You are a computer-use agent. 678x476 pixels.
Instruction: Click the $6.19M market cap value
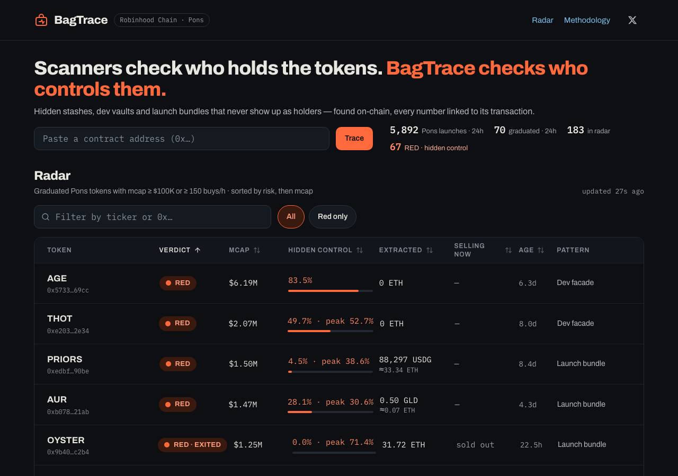(x=243, y=283)
